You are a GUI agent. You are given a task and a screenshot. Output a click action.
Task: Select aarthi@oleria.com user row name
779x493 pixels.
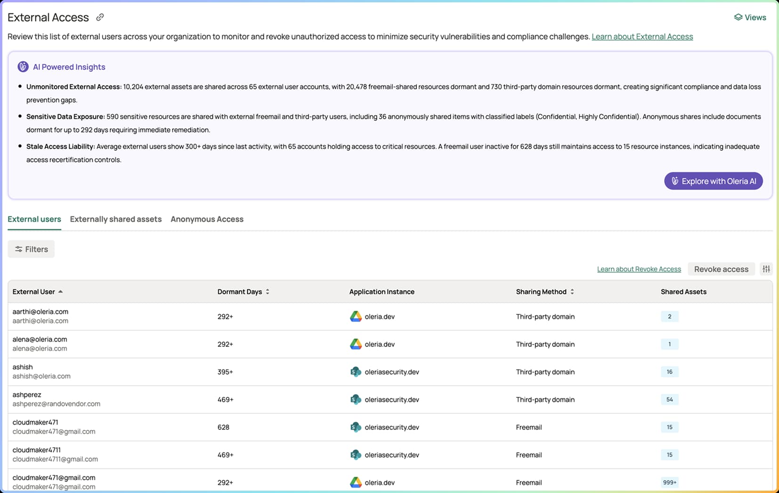pyautogui.click(x=41, y=312)
